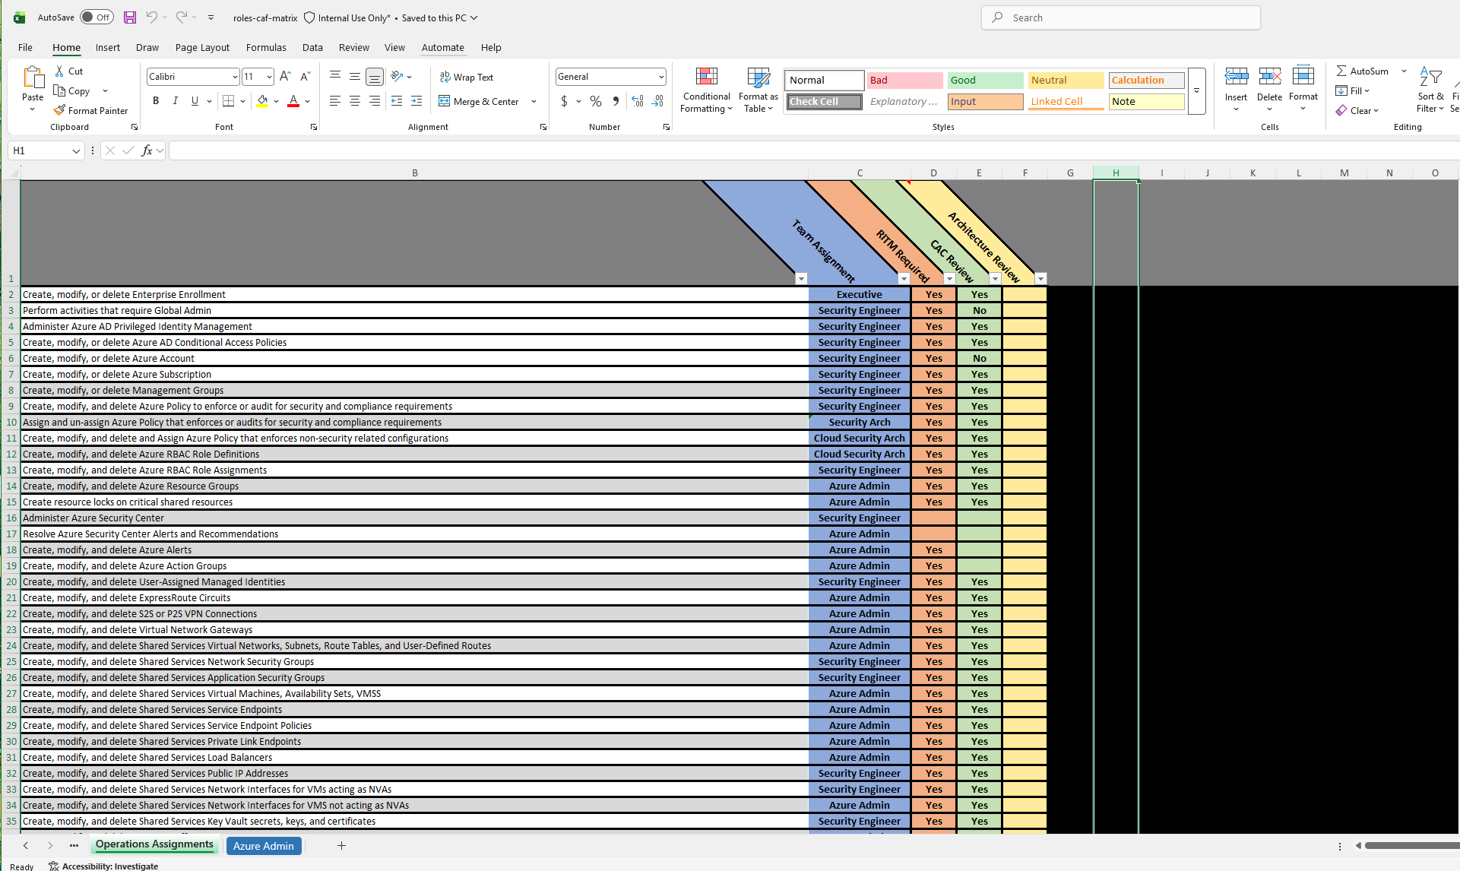Image resolution: width=1460 pixels, height=871 pixels.
Task: Open the Calibri font dropdown
Action: pyautogui.click(x=236, y=76)
